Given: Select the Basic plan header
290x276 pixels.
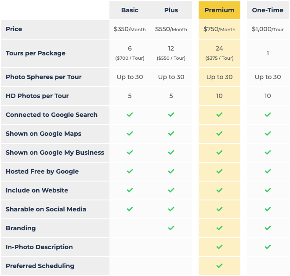Looking at the screenshot, I should [x=130, y=10].
